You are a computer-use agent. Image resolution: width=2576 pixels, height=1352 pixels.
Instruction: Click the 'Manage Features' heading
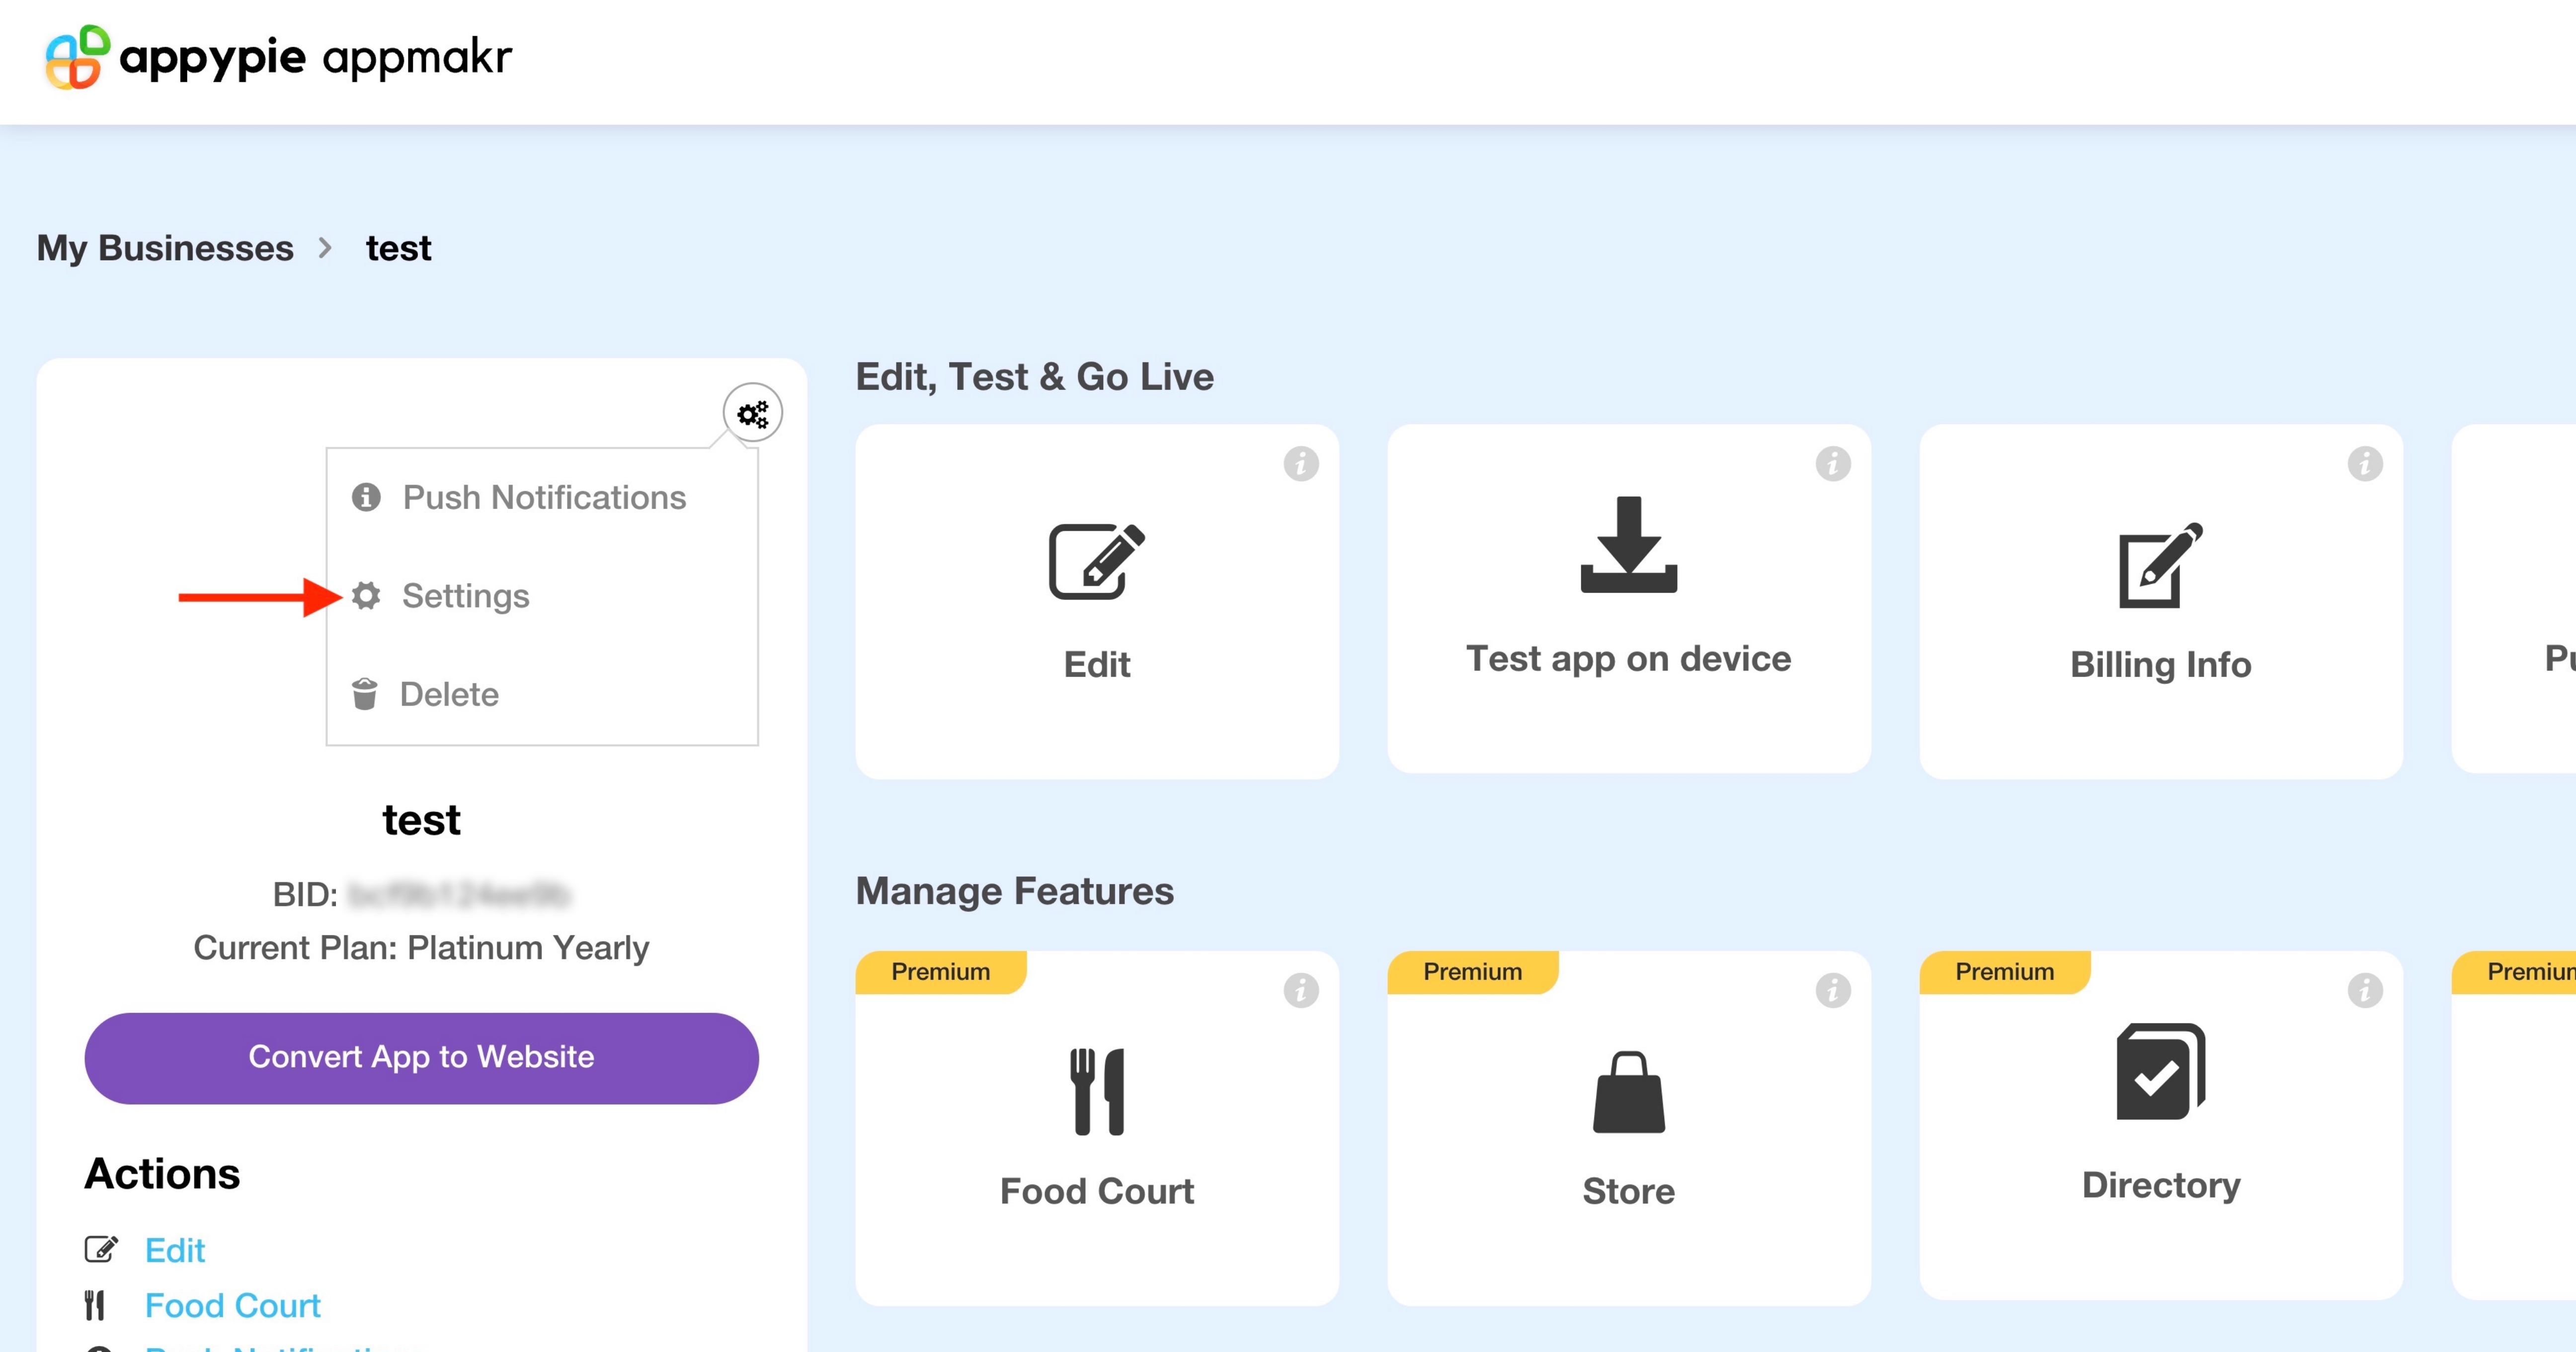click(1014, 891)
